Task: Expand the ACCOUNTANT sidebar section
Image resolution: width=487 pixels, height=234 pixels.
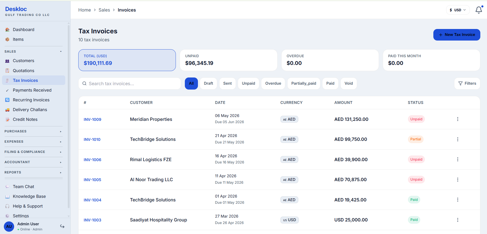Action: coord(33,162)
